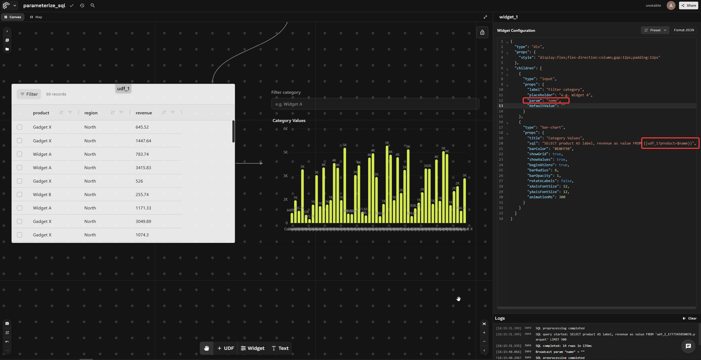This screenshot has height=360, width=701.
Task: Collapse the zoom controls arrow
Action: click(x=484, y=350)
